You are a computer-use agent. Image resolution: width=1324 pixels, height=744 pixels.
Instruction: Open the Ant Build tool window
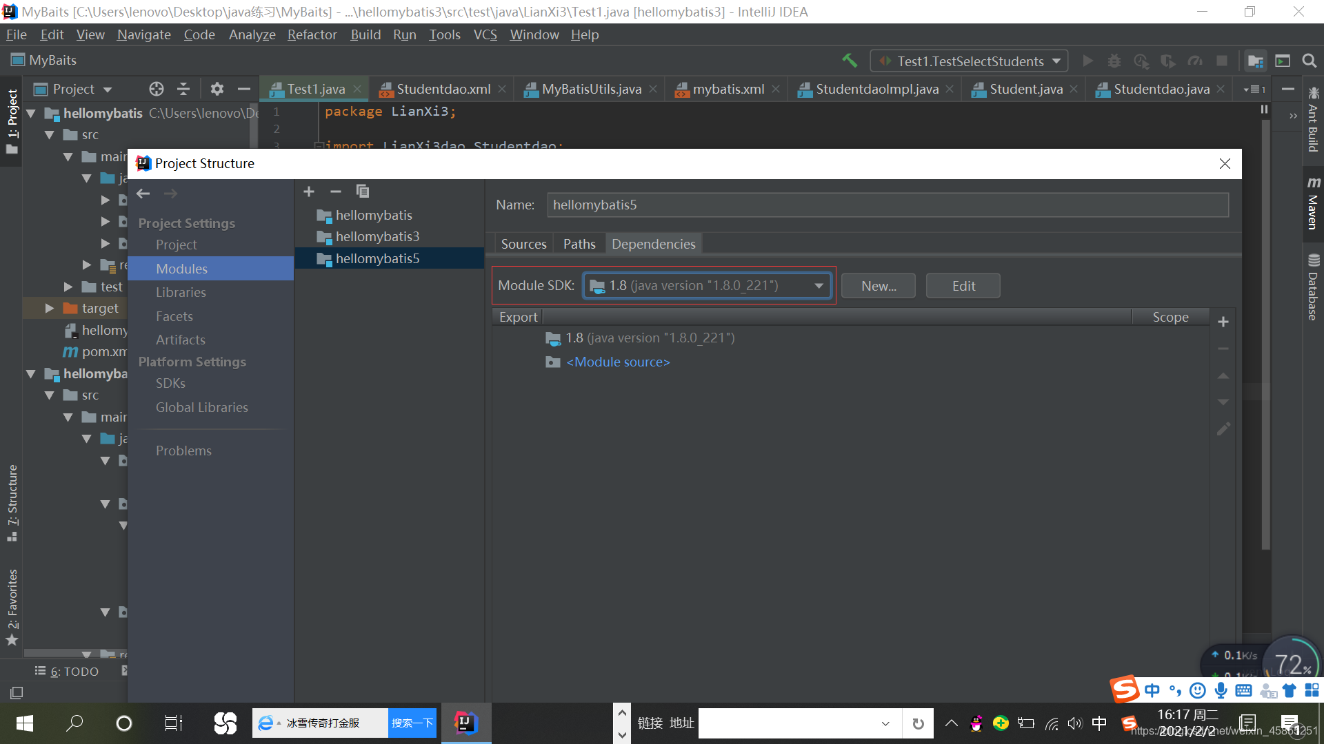pyautogui.click(x=1313, y=119)
